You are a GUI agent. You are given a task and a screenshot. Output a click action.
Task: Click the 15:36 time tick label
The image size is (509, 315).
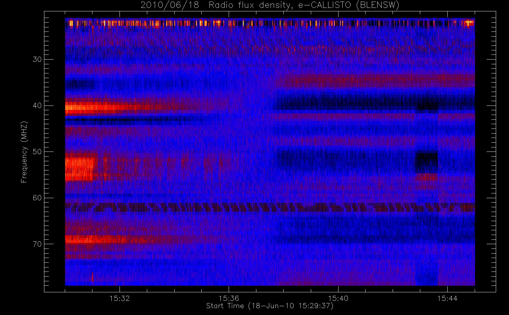[229, 298]
